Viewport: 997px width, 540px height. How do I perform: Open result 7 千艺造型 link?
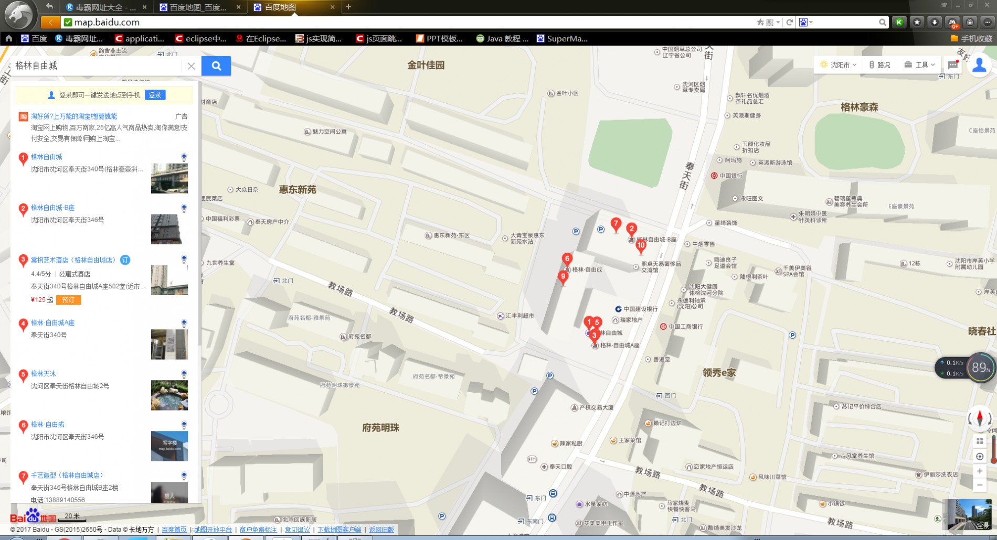coord(67,476)
